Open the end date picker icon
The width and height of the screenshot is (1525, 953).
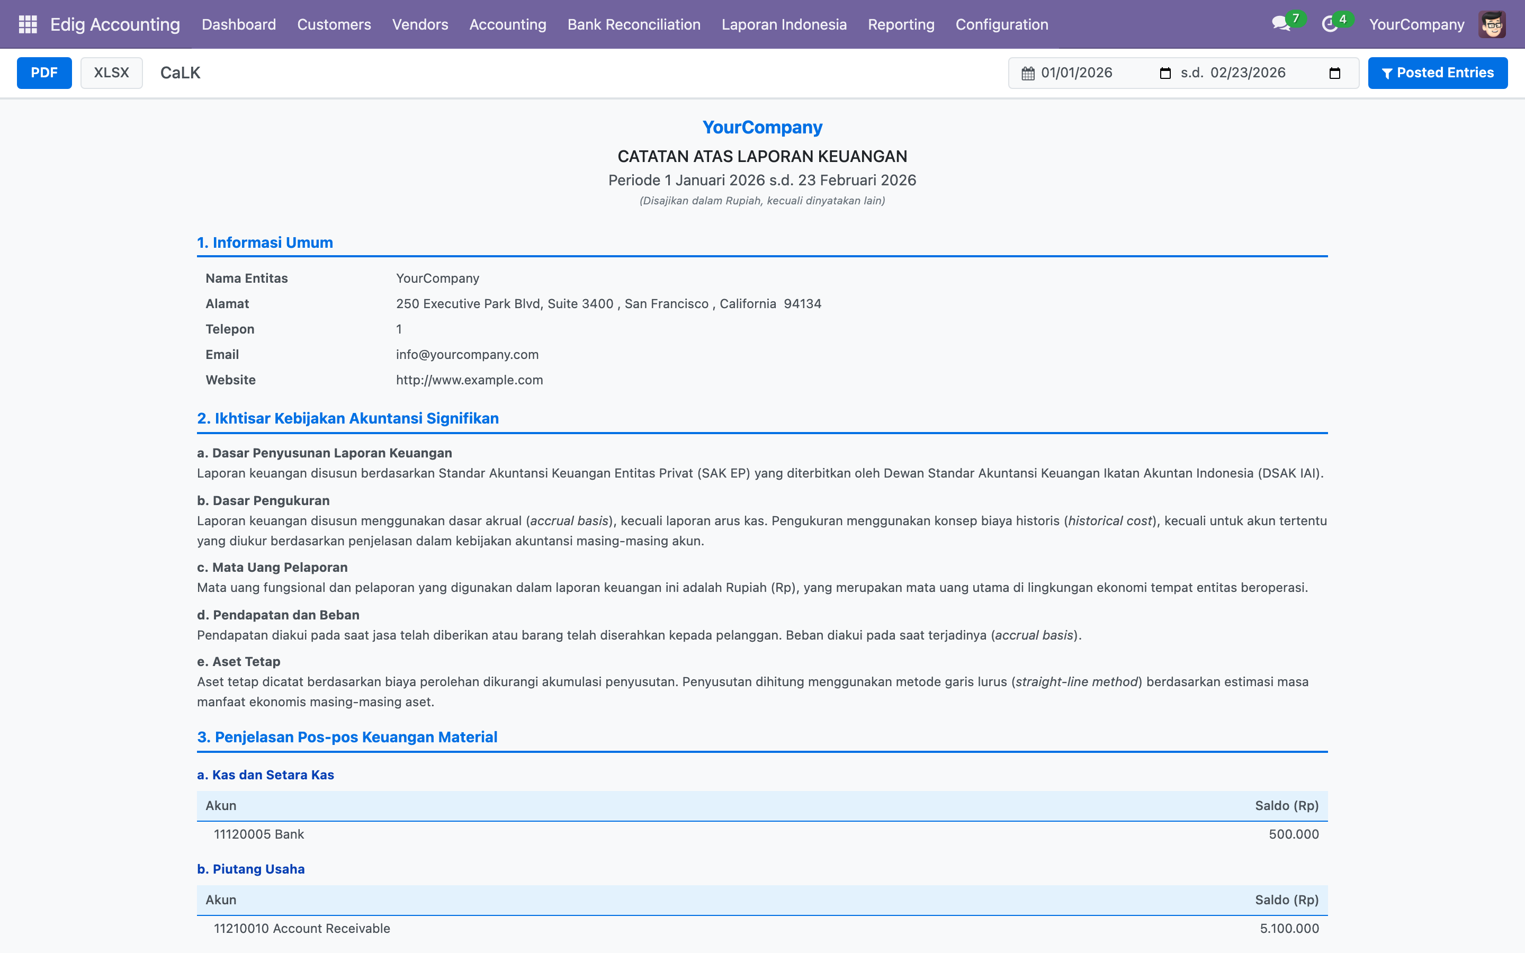(1335, 73)
